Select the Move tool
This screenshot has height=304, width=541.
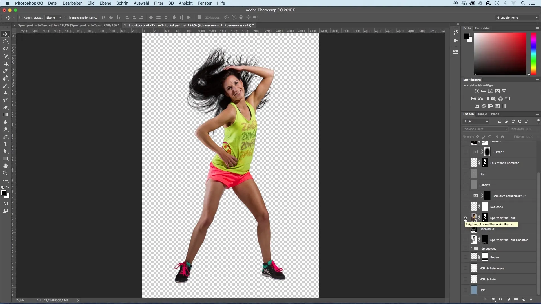(x=5, y=34)
